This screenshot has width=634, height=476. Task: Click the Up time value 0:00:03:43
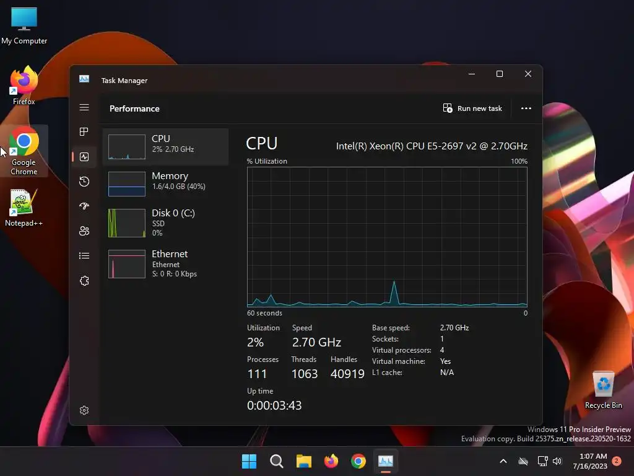click(x=274, y=405)
